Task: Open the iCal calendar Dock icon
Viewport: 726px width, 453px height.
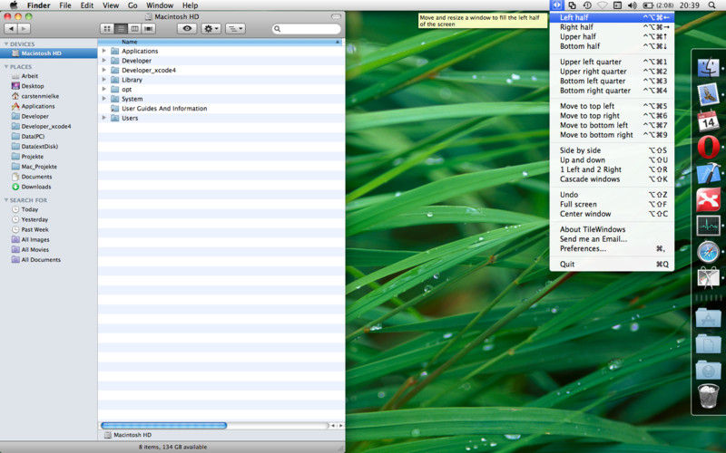Action: [x=709, y=120]
